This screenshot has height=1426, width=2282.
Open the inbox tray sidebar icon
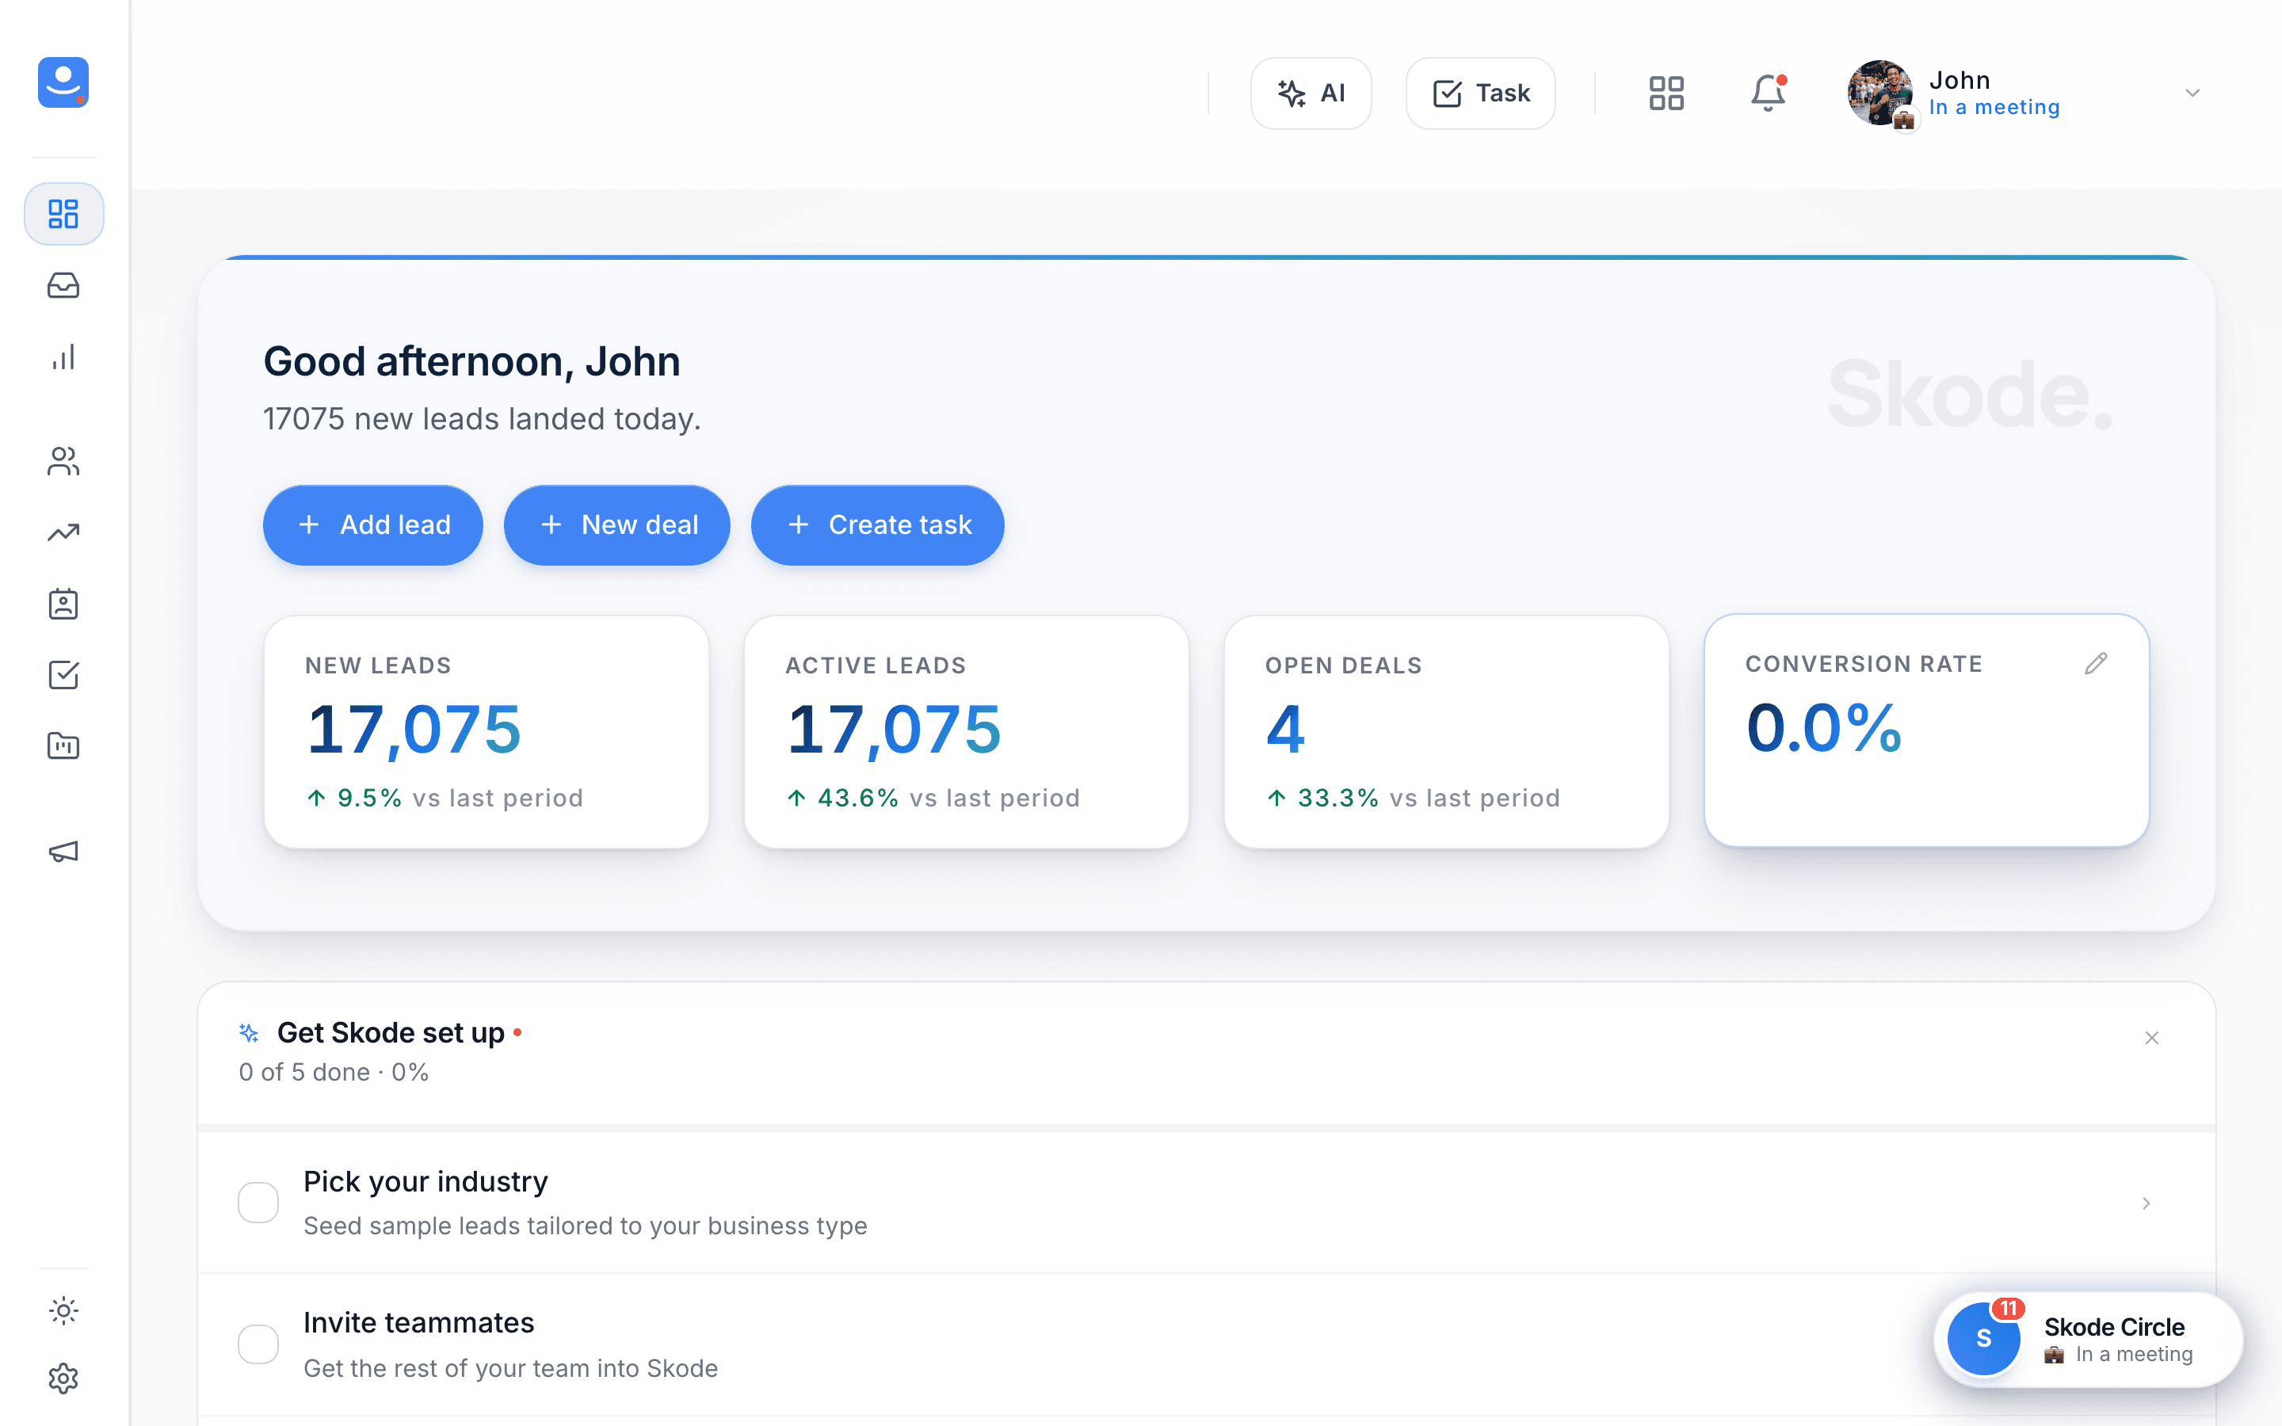(63, 286)
